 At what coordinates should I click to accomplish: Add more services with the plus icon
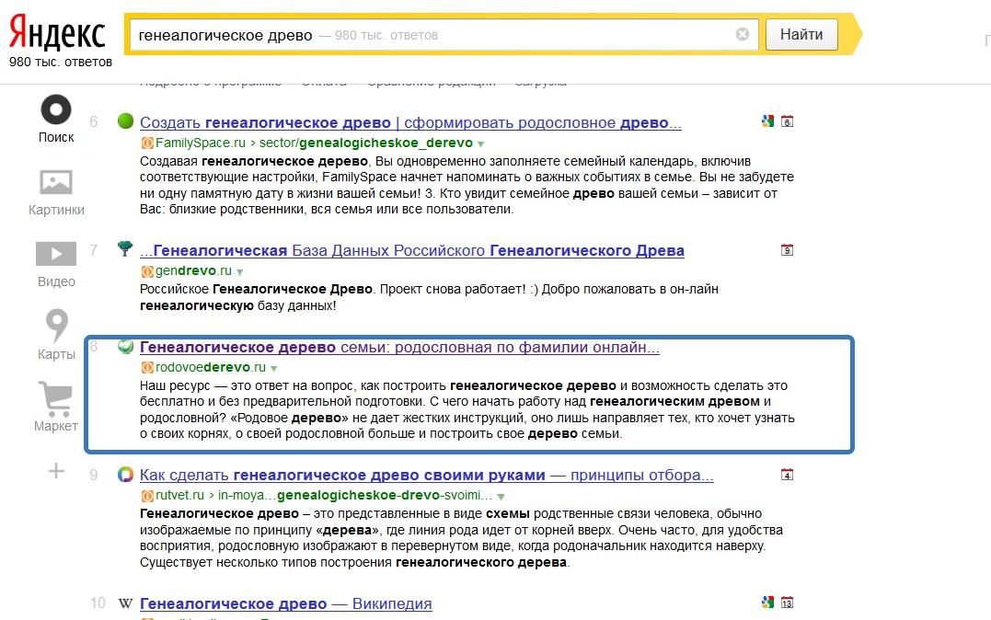[x=56, y=470]
